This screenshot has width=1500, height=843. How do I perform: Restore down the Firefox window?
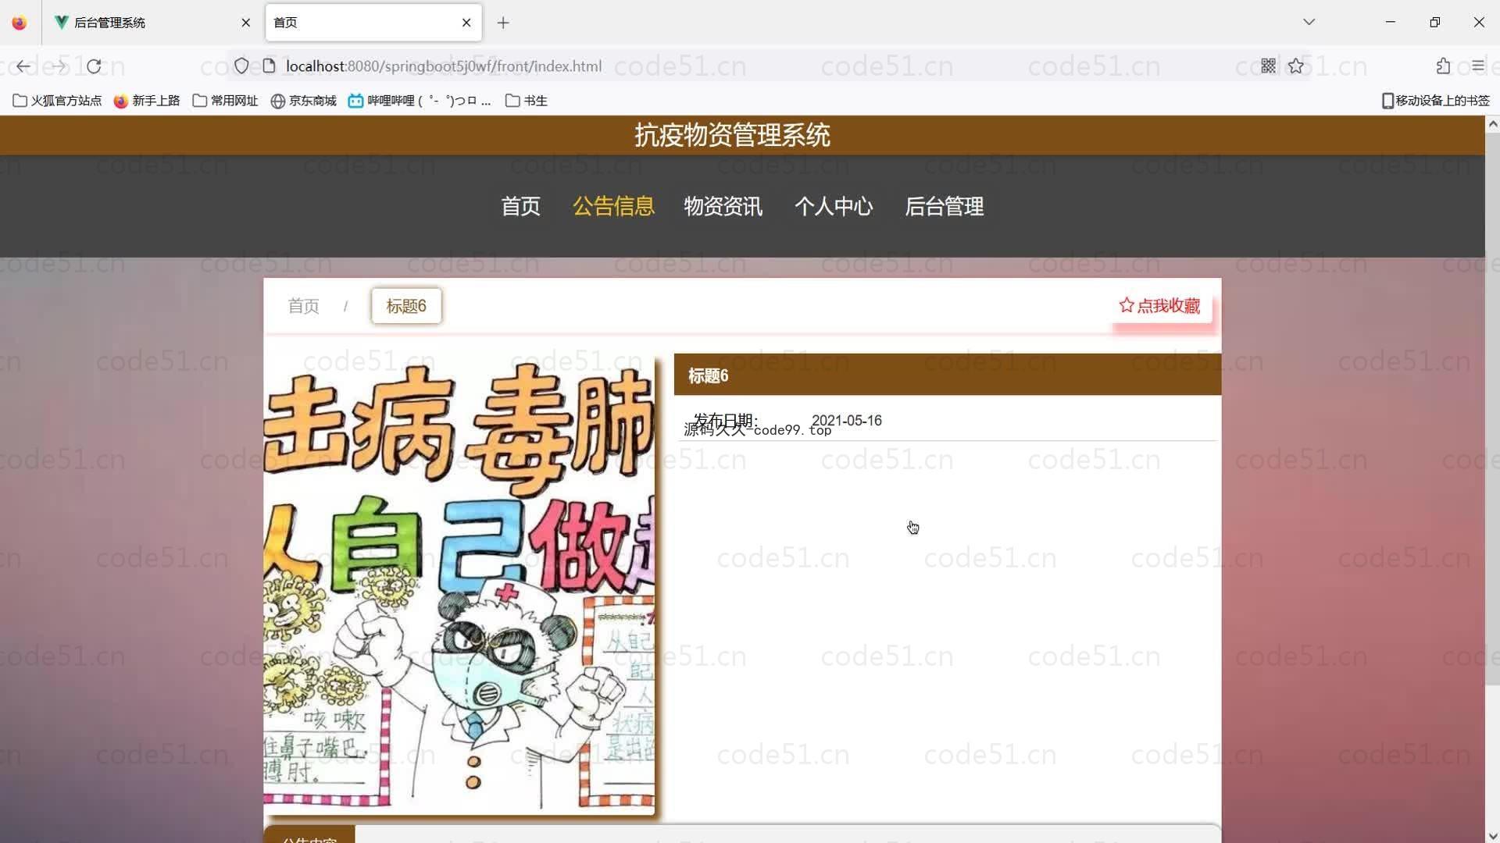(1434, 22)
